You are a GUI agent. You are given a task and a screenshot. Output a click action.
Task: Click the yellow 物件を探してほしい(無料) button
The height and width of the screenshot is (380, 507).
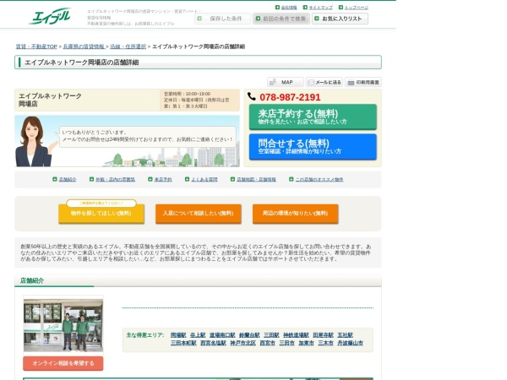point(101,214)
